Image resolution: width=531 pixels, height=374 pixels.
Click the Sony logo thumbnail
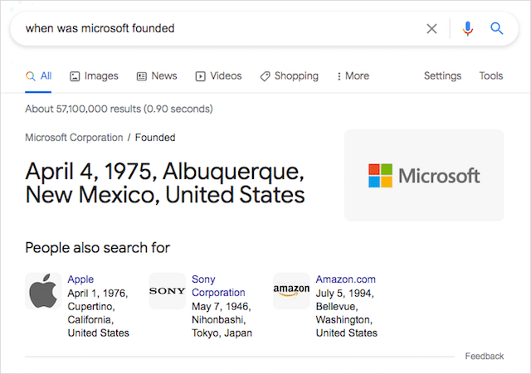(168, 292)
